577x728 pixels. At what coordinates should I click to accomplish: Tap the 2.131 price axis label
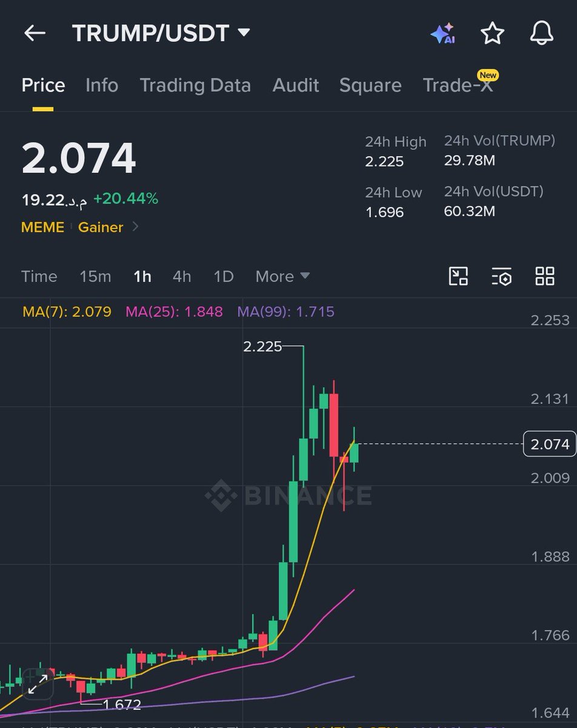[x=550, y=399]
